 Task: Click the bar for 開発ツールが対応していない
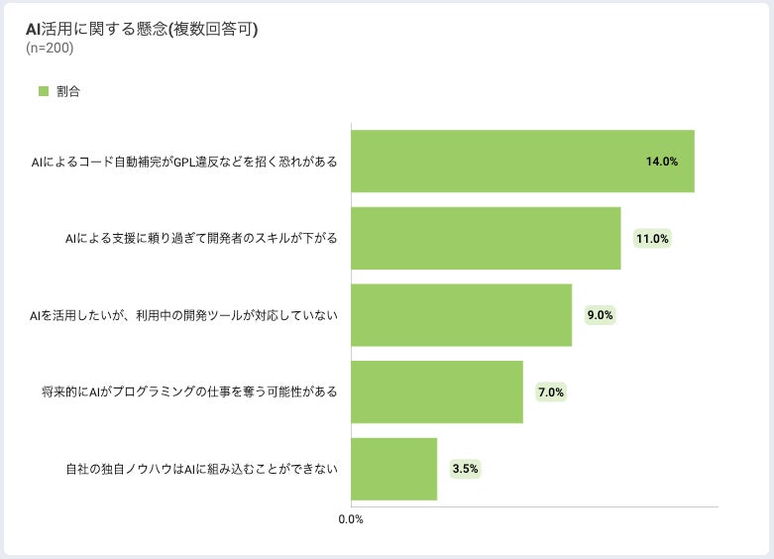tap(461, 315)
